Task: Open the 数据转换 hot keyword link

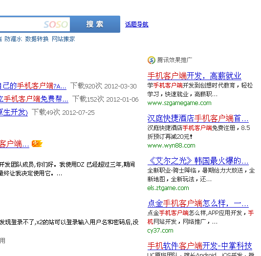Action: [37, 39]
